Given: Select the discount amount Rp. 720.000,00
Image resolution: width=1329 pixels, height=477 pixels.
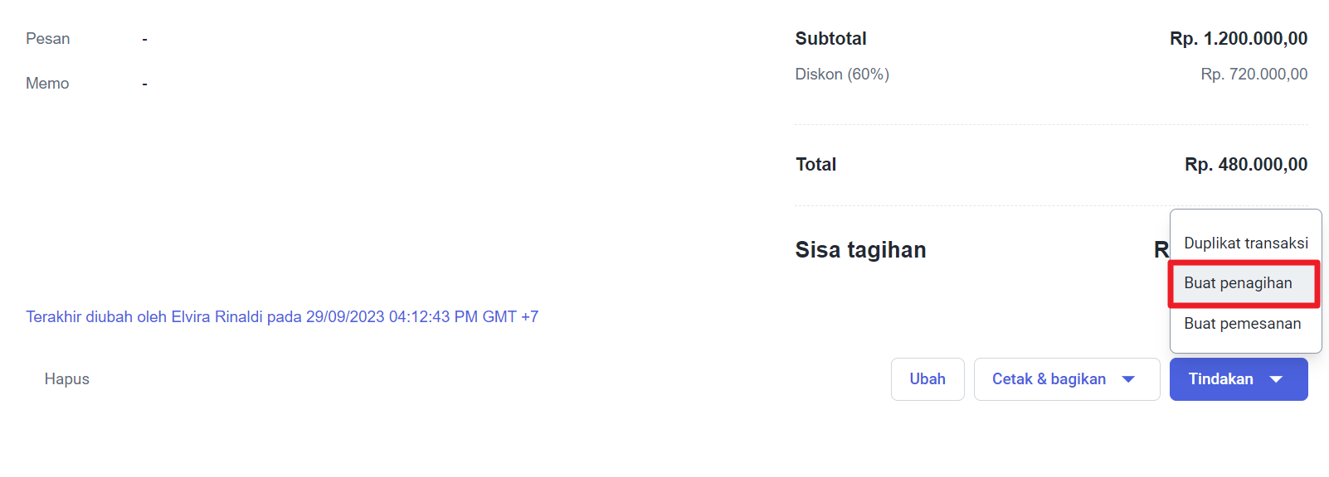Looking at the screenshot, I should 1254,75.
